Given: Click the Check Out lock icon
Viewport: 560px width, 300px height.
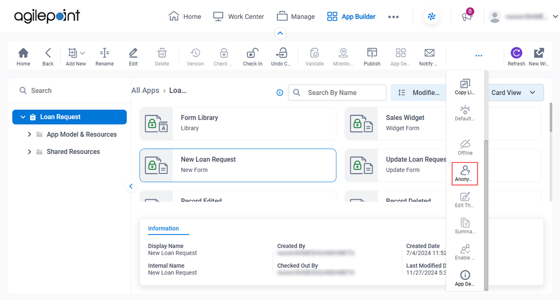Looking at the screenshot, I should pos(224,57).
